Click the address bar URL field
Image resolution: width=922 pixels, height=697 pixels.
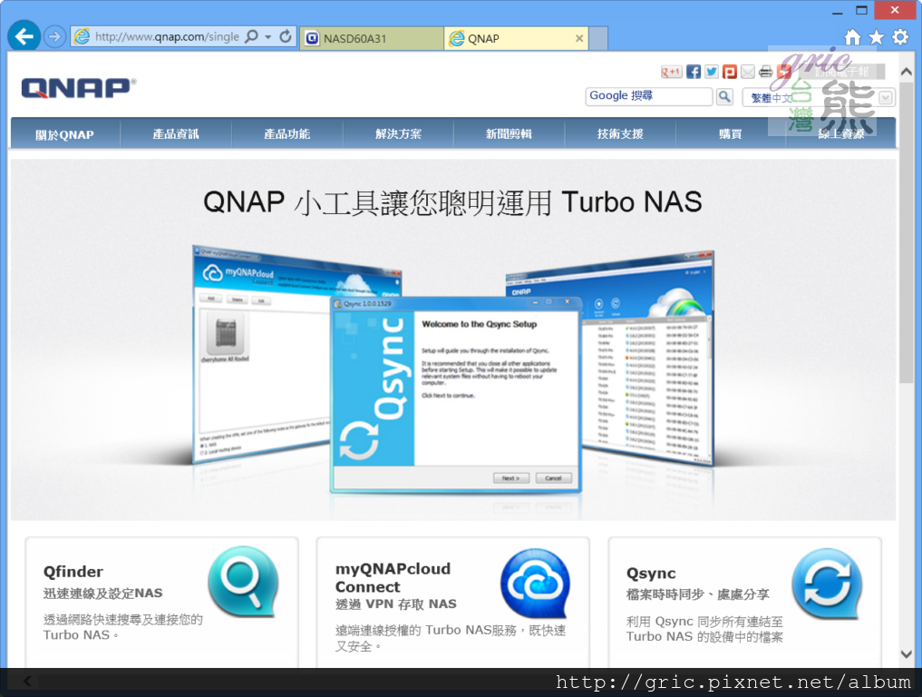(x=167, y=36)
